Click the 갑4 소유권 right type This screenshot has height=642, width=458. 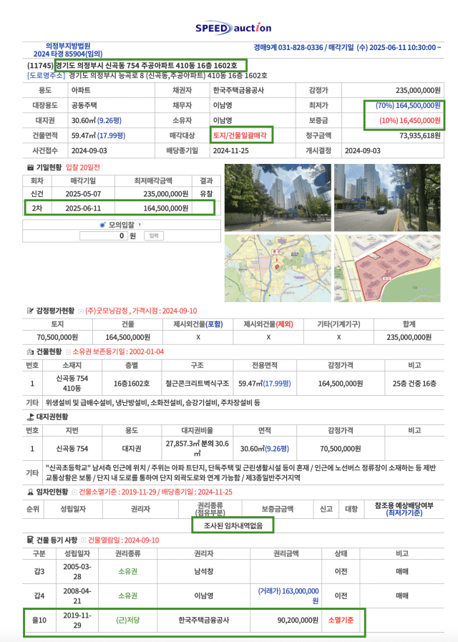(x=127, y=596)
